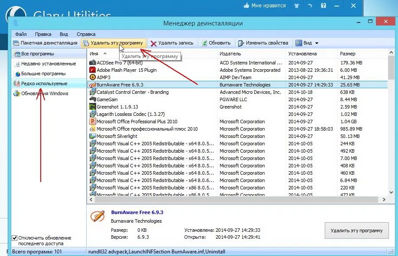This screenshot has width=398, height=256.
Task: Click Greenshot 1.1.9.13 icon
Action: (x=93, y=107)
